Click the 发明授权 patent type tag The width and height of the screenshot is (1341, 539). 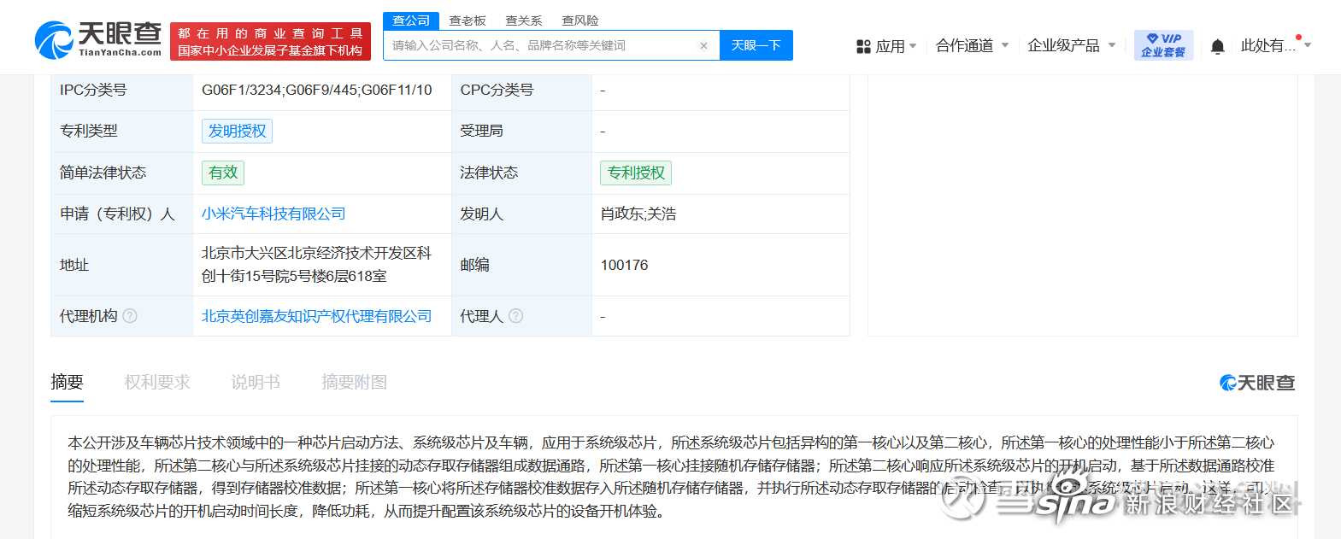(x=238, y=131)
